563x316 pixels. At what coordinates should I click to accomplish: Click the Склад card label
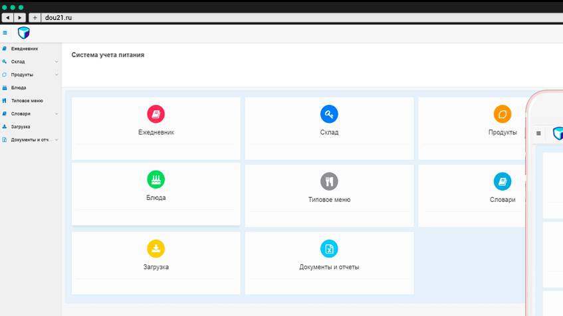click(329, 132)
